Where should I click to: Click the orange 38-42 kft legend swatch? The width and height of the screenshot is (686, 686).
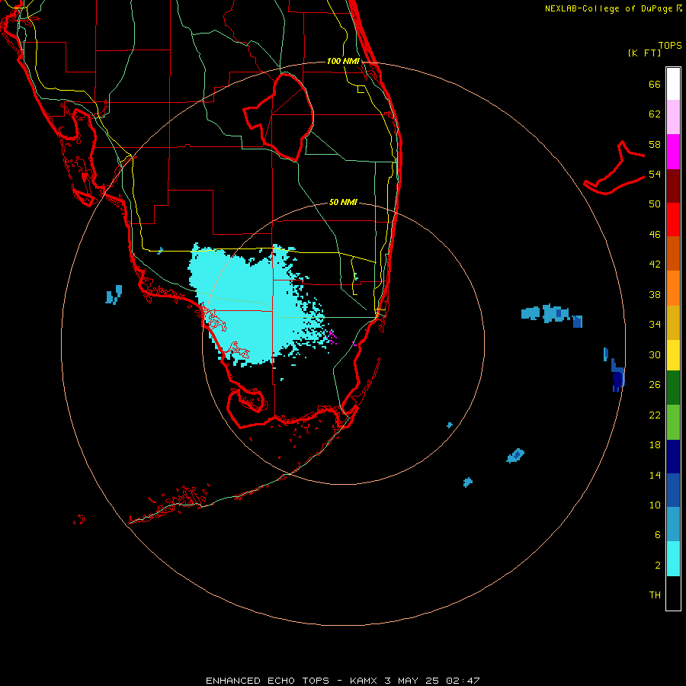tap(673, 288)
